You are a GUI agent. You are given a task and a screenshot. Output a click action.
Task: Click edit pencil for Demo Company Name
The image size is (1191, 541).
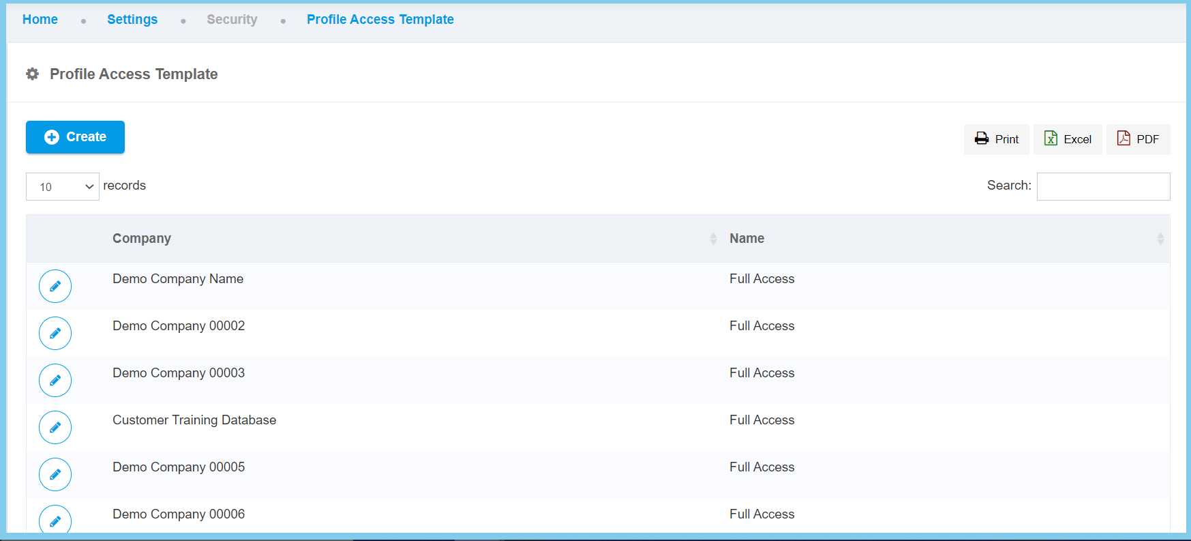tap(55, 287)
